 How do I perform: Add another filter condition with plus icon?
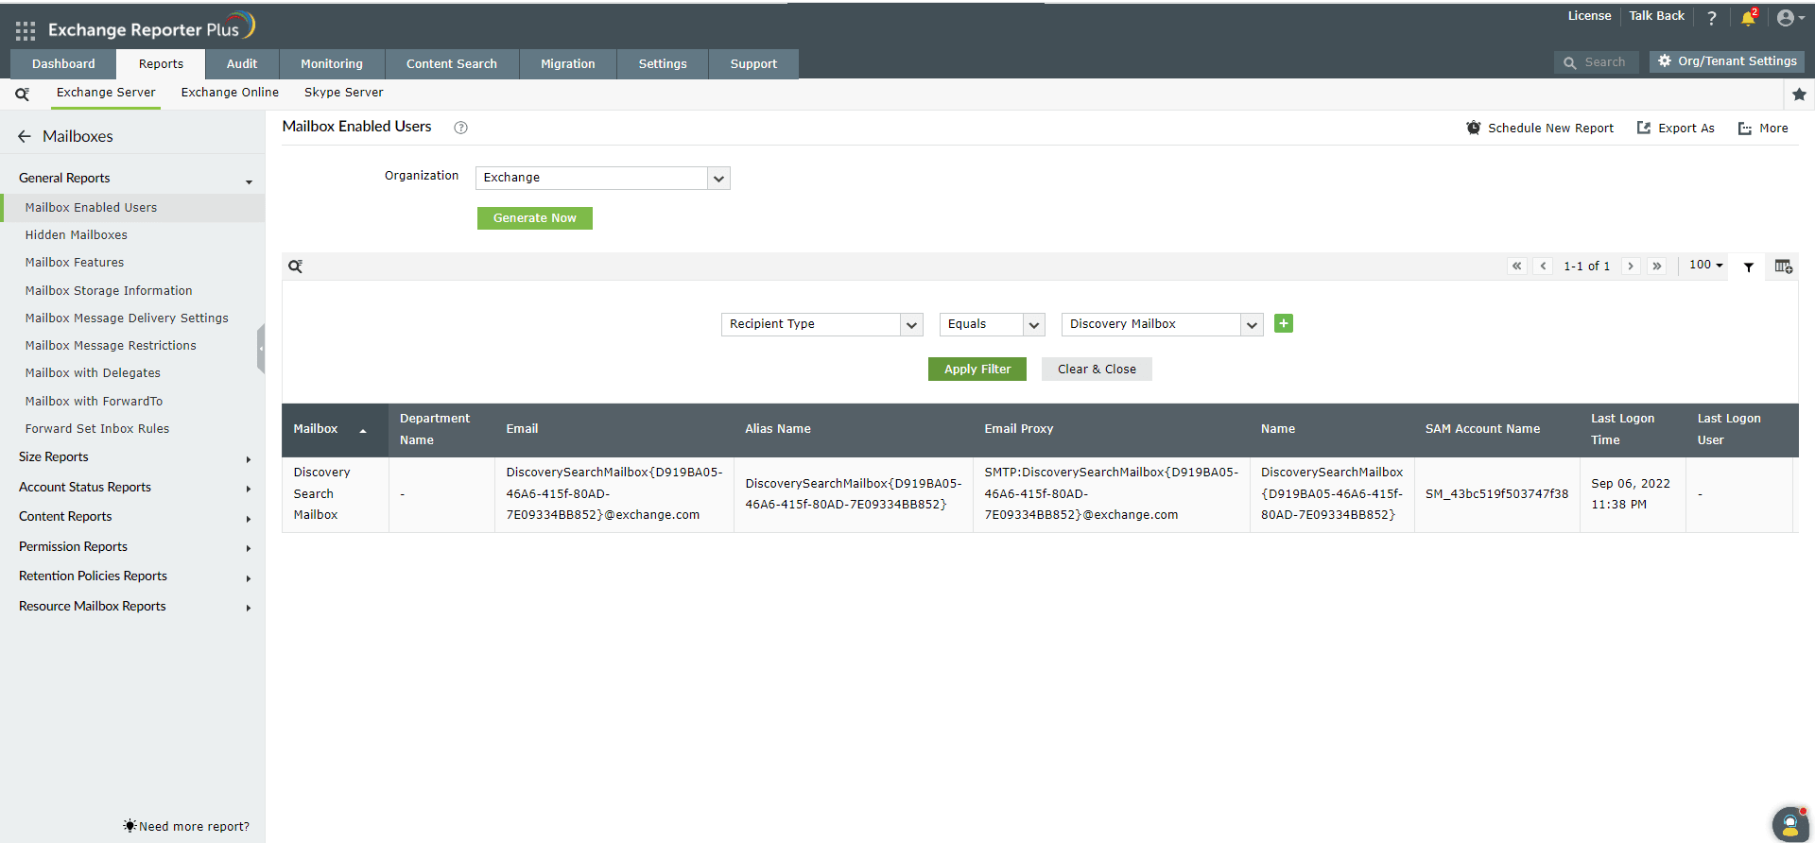coord(1284,323)
